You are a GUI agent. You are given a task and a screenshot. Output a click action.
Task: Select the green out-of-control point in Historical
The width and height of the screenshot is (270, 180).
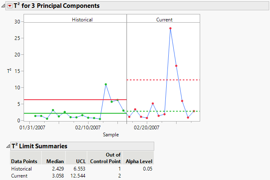106,84
